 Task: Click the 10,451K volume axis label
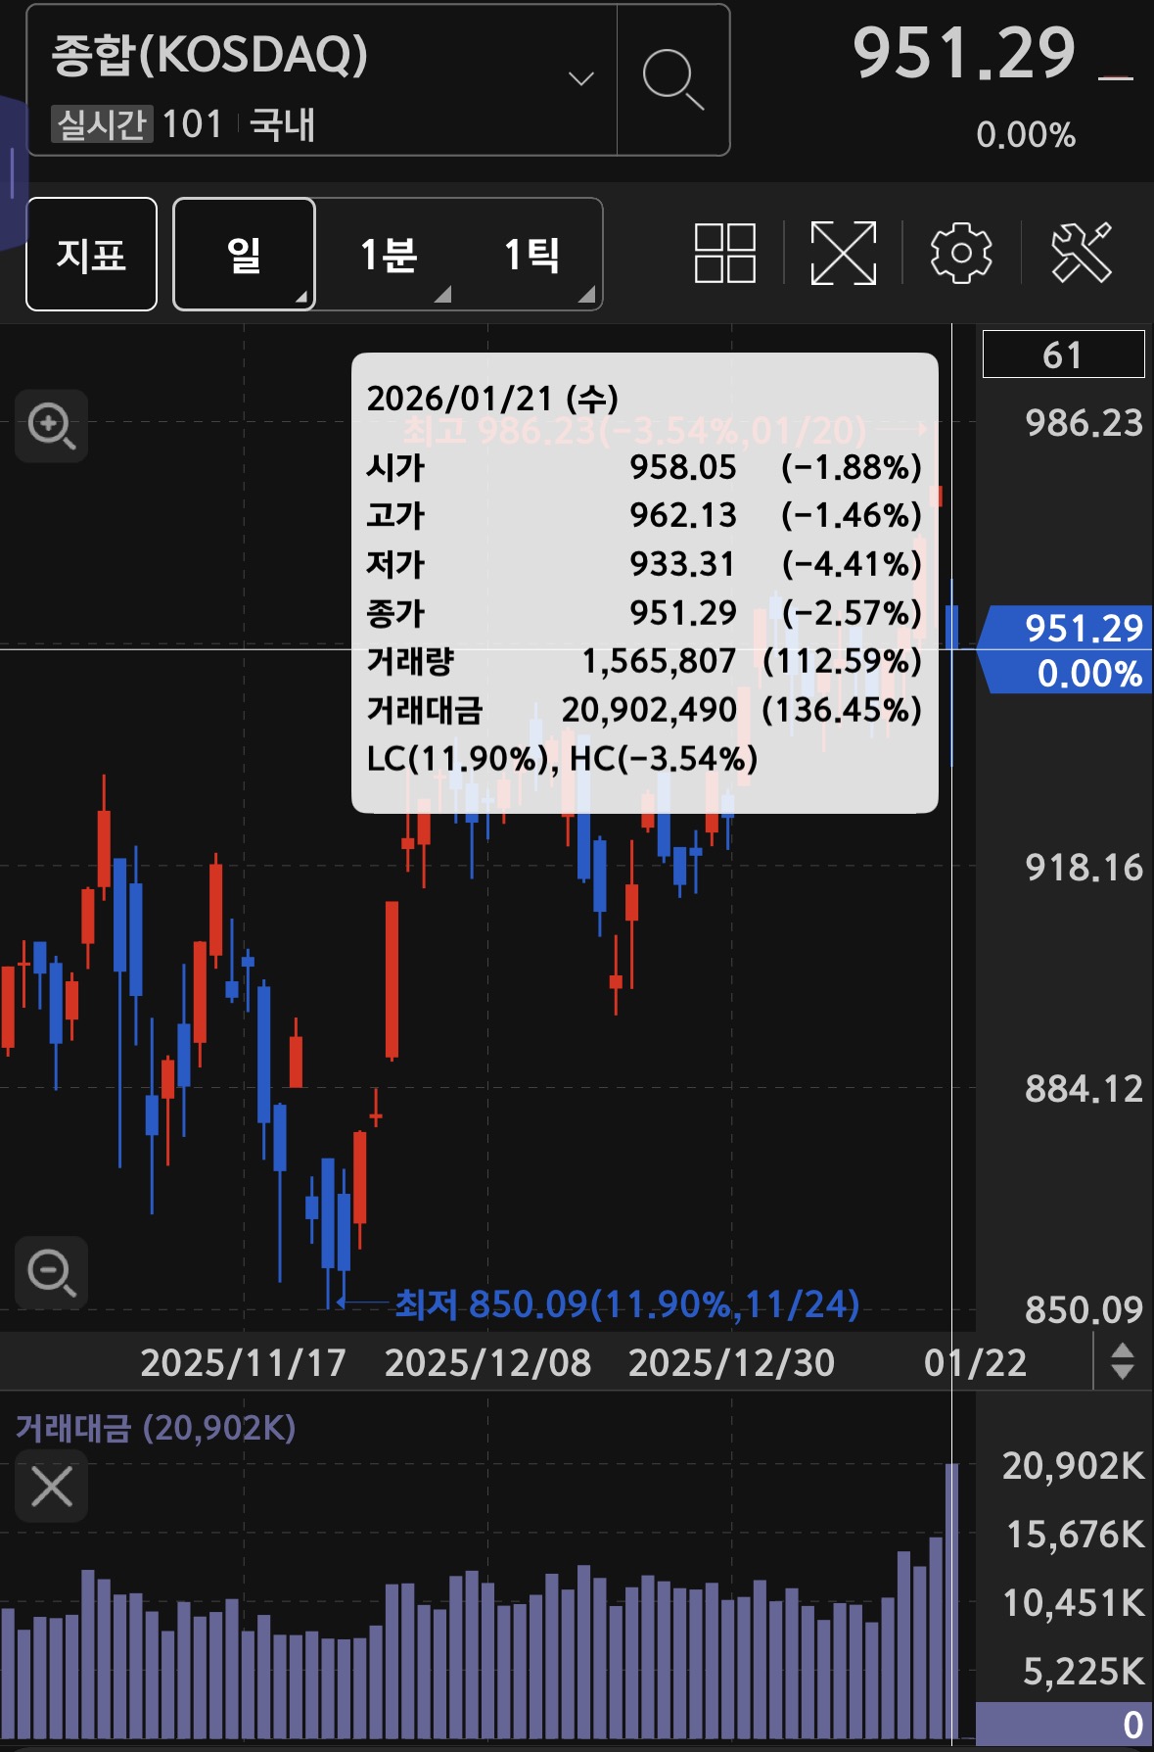1073,1603
